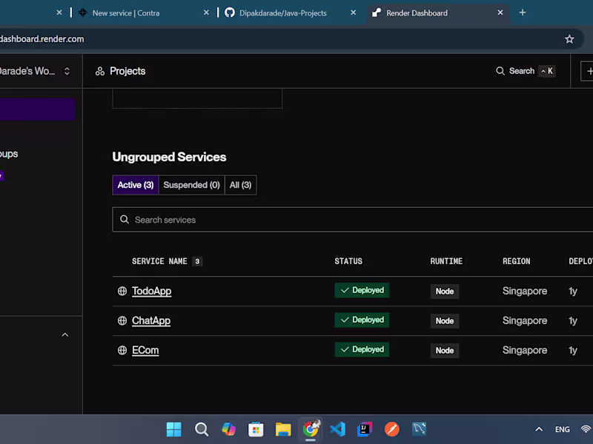This screenshot has height=444, width=593.
Task: Click the Deployed status badge for TodoApp
Action: click(362, 290)
